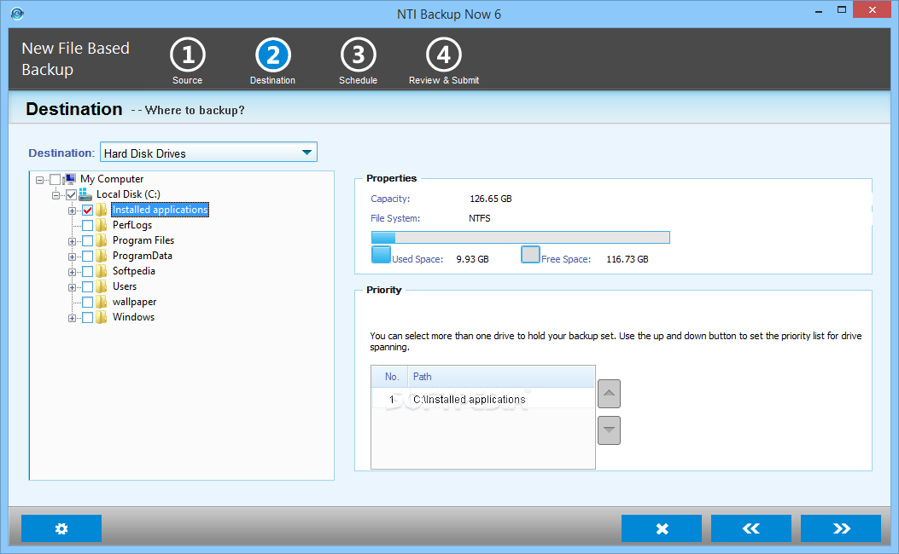This screenshot has width=899, height=554.
Task: Select the Review & Submit step label
Action: pos(444,80)
